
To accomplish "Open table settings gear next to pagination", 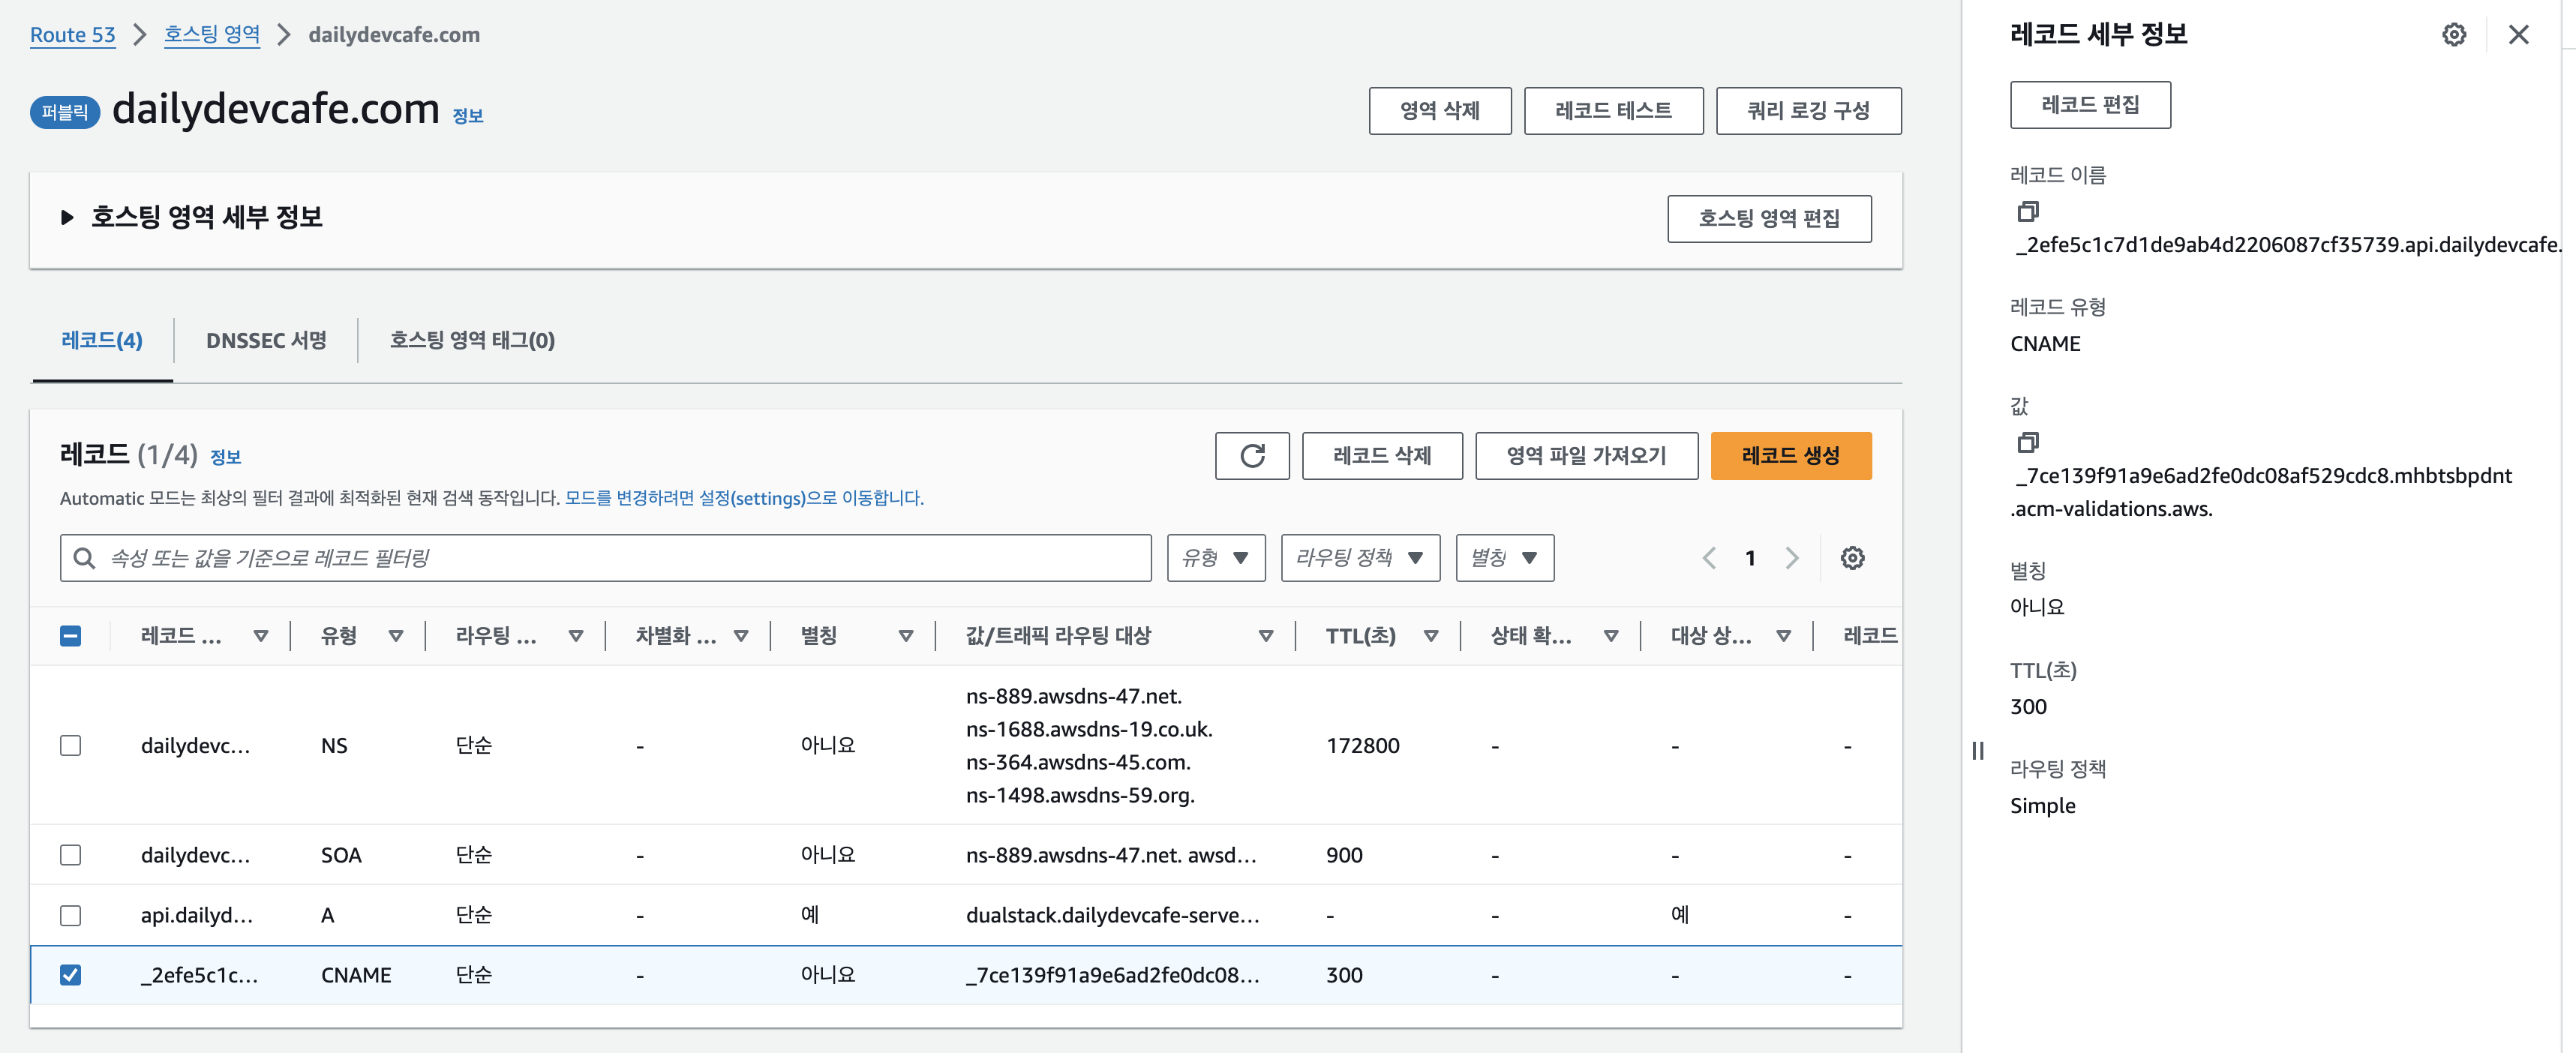I will pyautogui.click(x=1852, y=558).
